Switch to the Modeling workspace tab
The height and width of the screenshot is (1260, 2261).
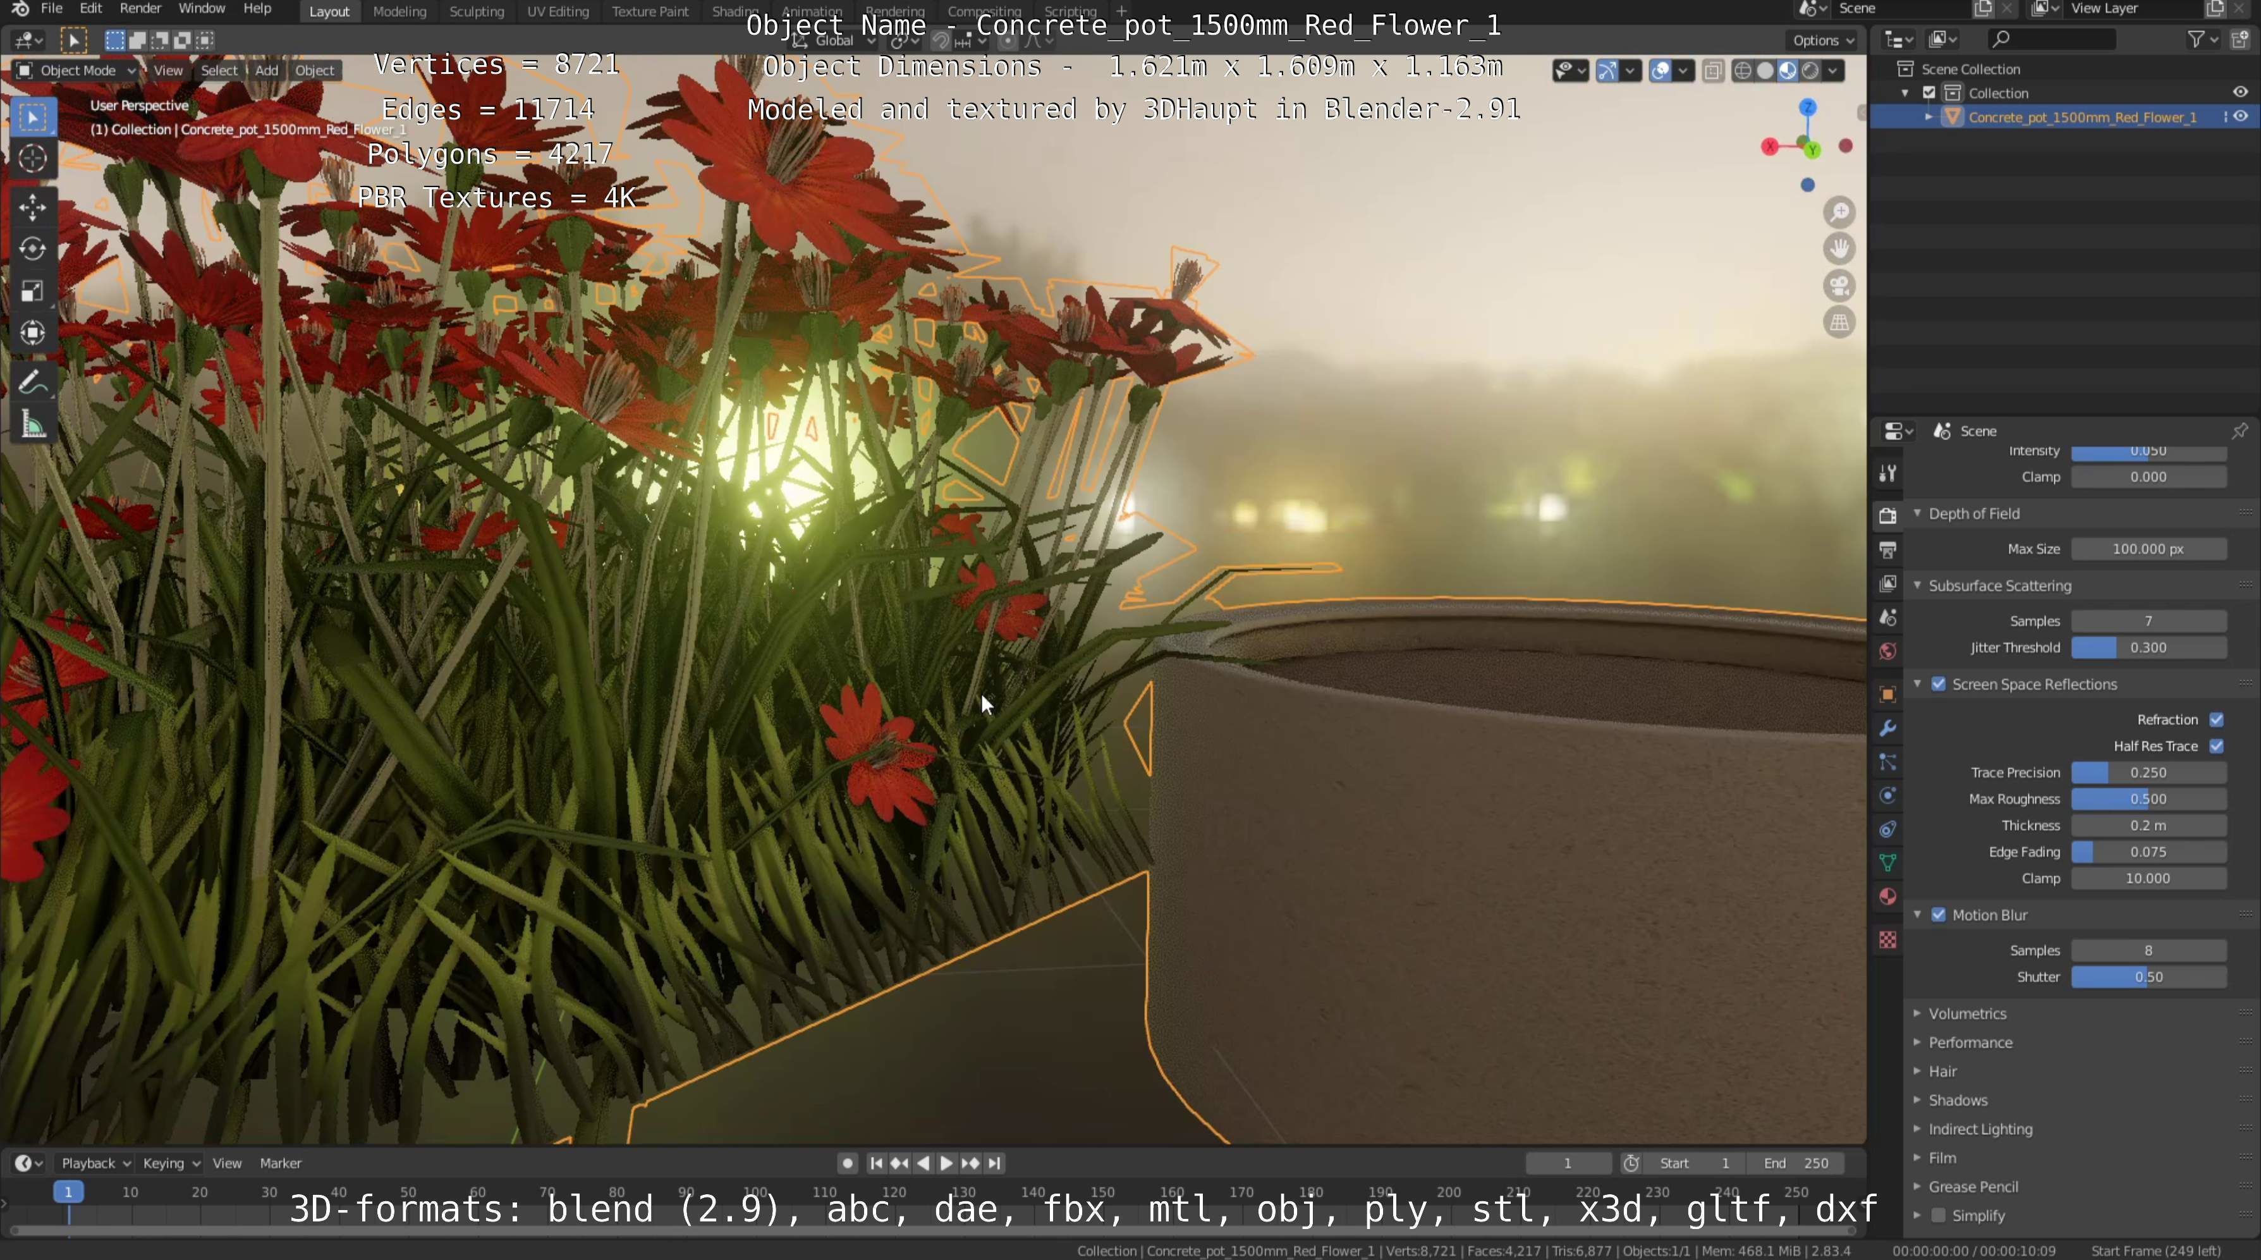(399, 11)
